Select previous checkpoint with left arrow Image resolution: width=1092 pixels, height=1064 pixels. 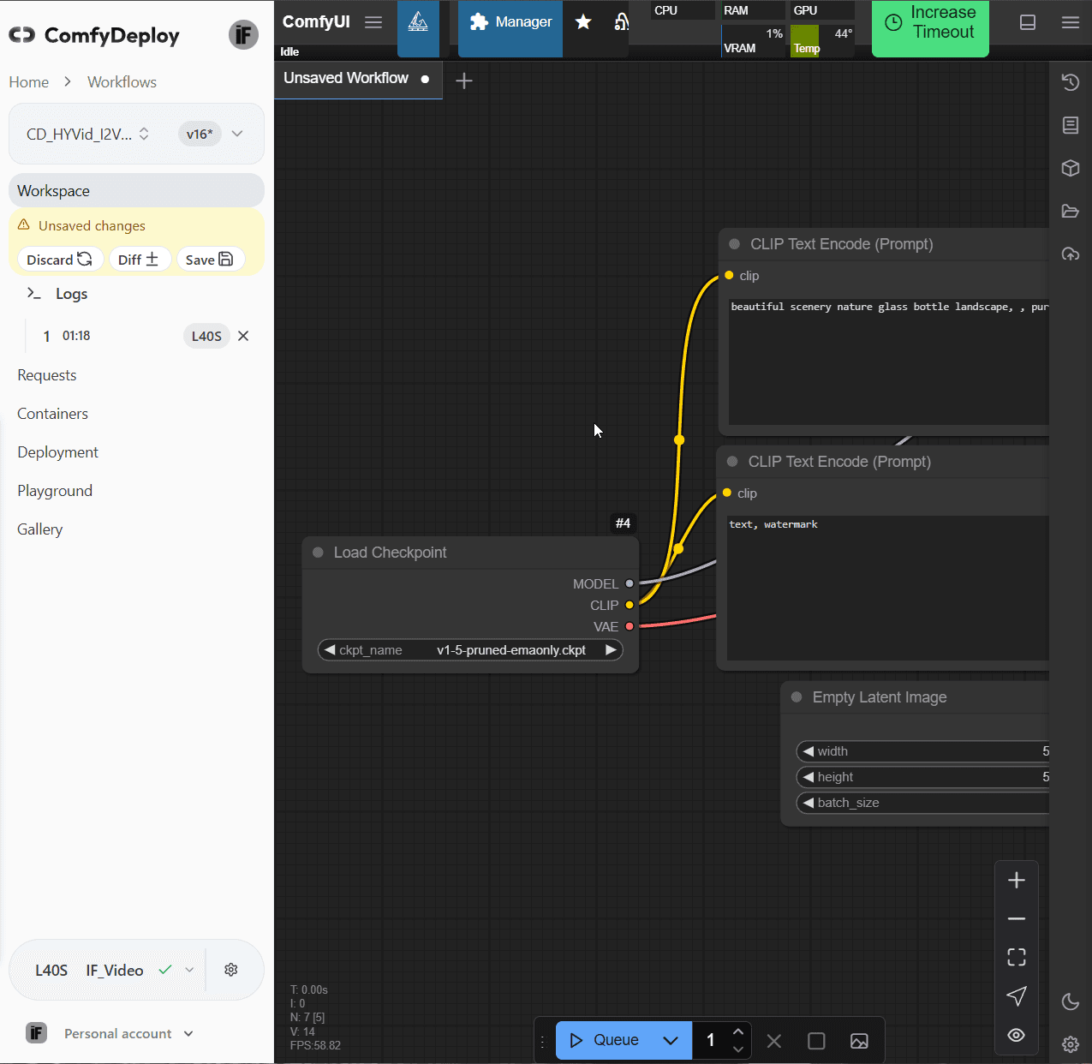[330, 650]
